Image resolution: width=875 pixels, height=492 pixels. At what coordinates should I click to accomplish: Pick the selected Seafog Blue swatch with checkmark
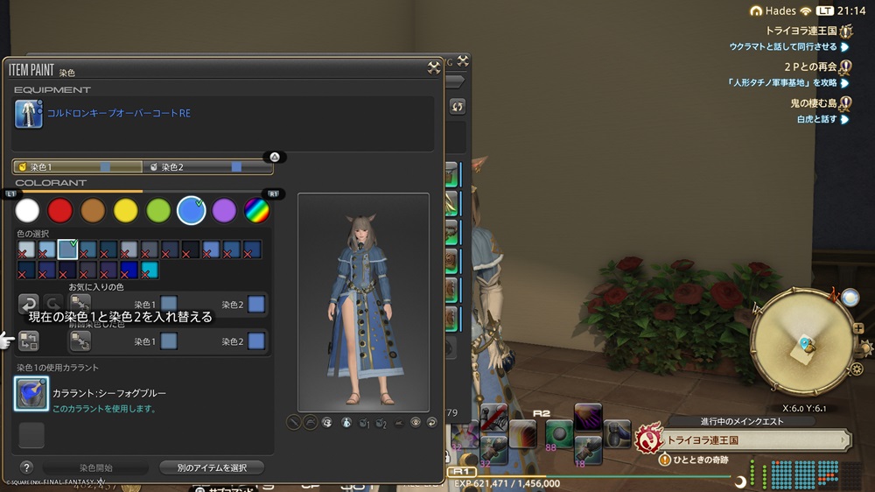[67, 250]
